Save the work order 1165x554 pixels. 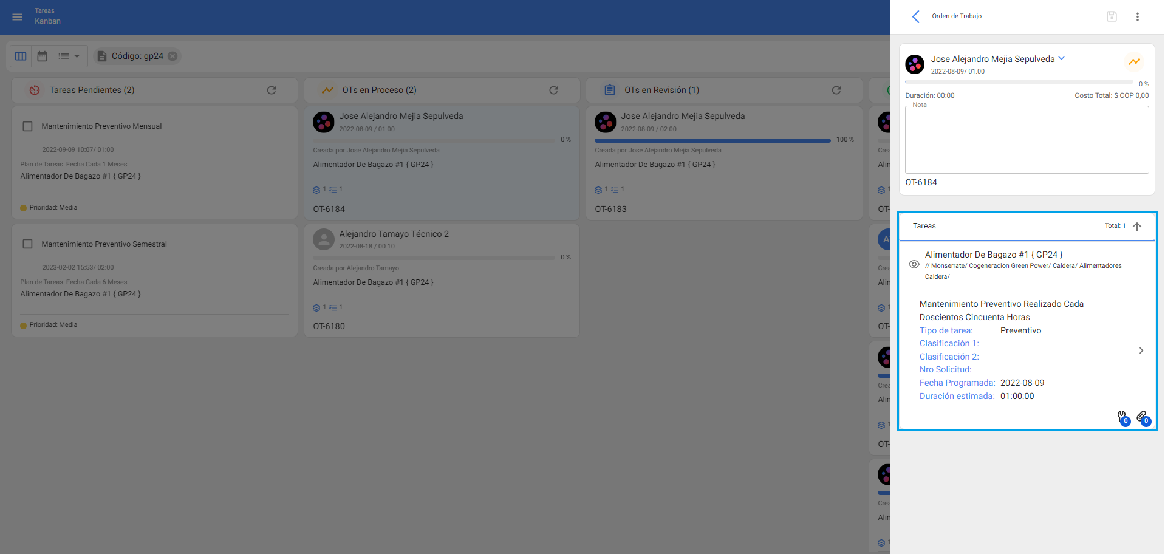[x=1112, y=16]
